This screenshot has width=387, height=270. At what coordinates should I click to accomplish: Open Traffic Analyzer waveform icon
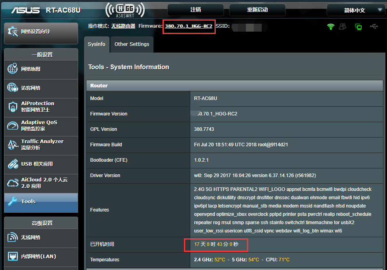(13, 144)
